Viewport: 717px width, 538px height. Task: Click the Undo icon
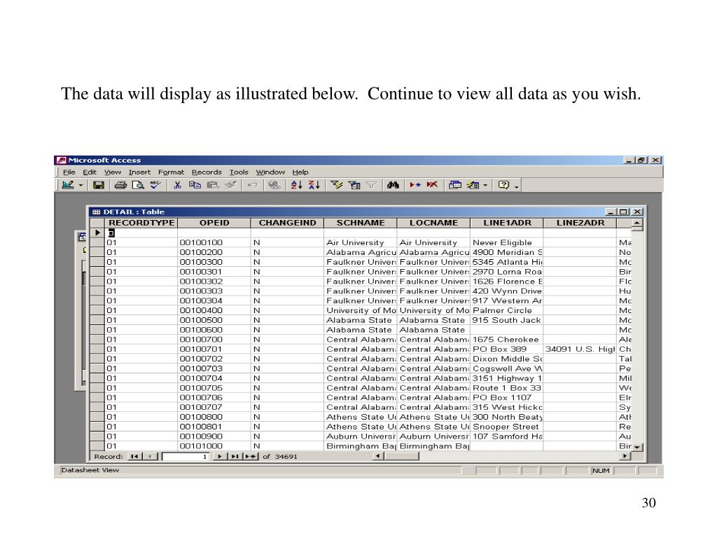(x=252, y=185)
